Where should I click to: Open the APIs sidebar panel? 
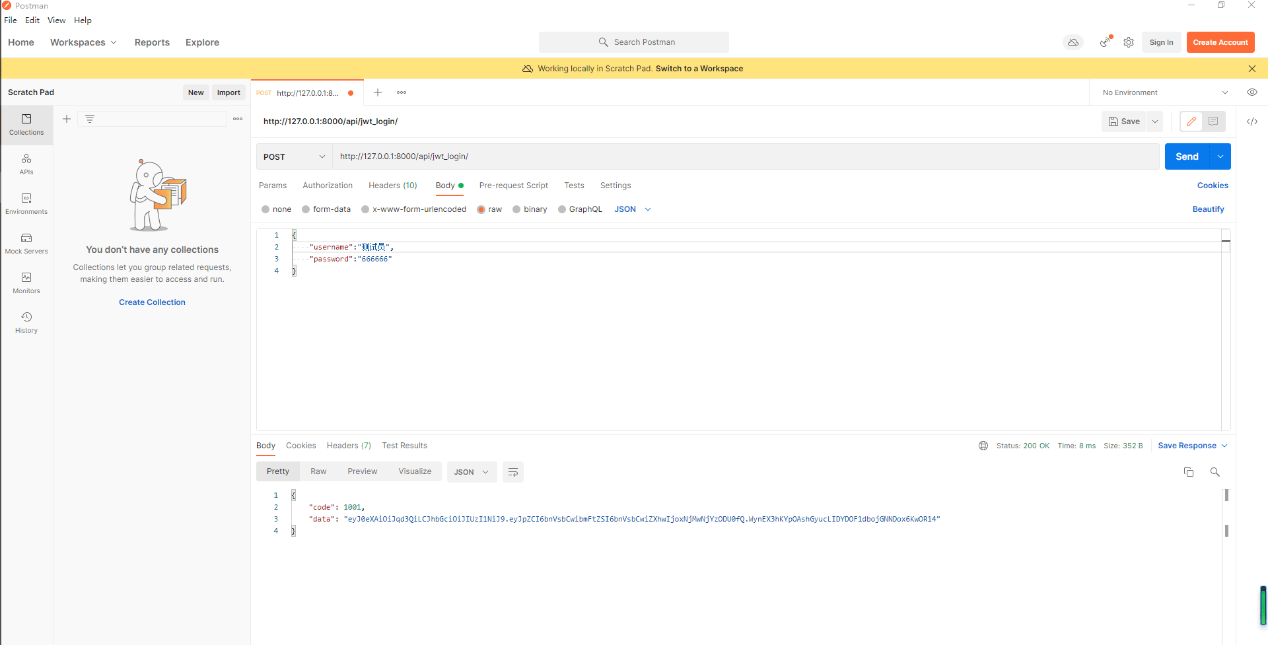pos(26,164)
